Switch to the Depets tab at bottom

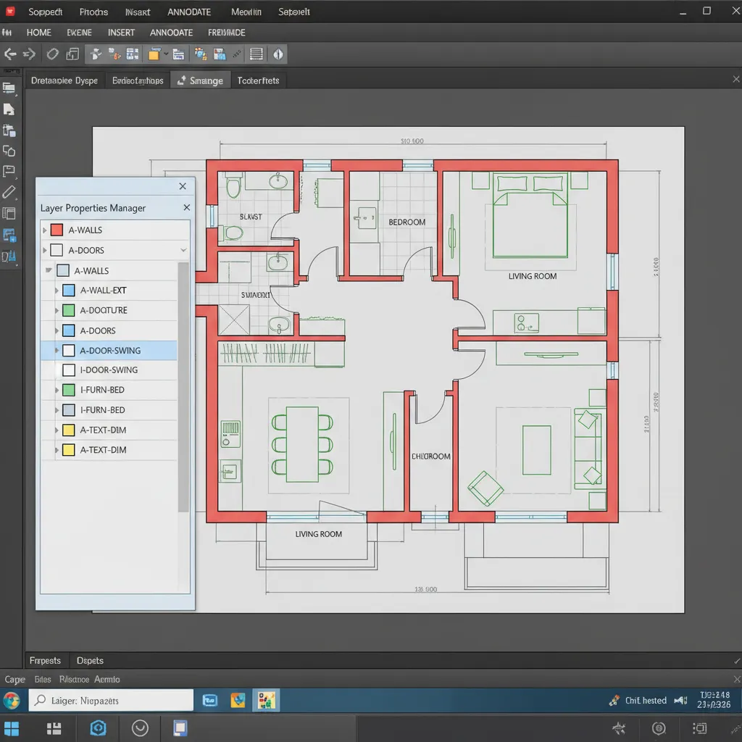pos(90,660)
